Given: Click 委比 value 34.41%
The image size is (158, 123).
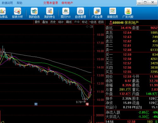Looking at the screenshot, I should 126,28.
